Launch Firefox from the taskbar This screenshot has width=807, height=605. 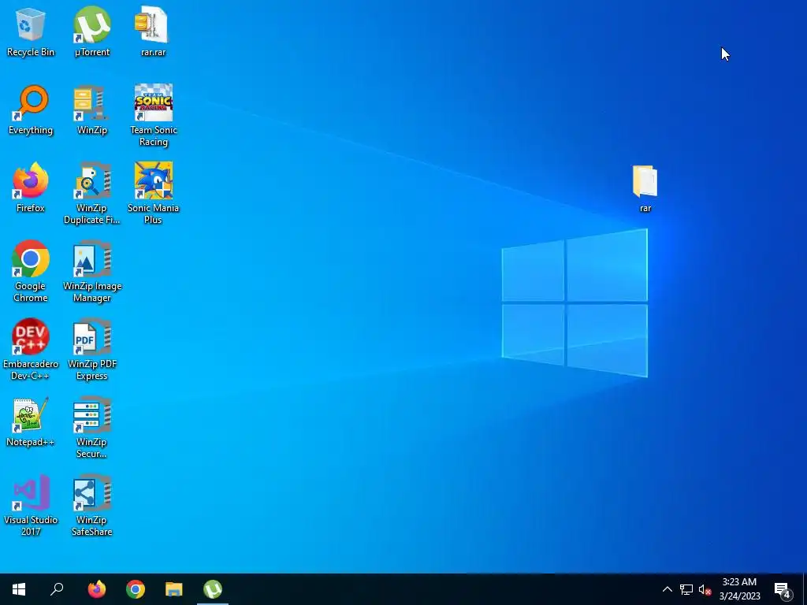pos(97,589)
